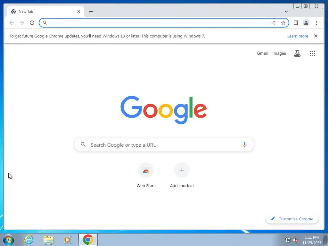Bookmark this tab with the star icon
The width and height of the screenshot is (328, 246).
pos(283,23)
